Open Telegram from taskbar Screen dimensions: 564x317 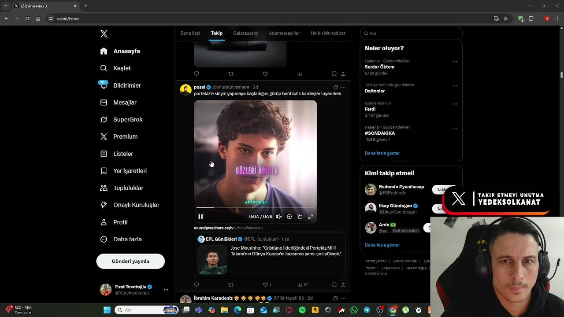coord(367,310)
